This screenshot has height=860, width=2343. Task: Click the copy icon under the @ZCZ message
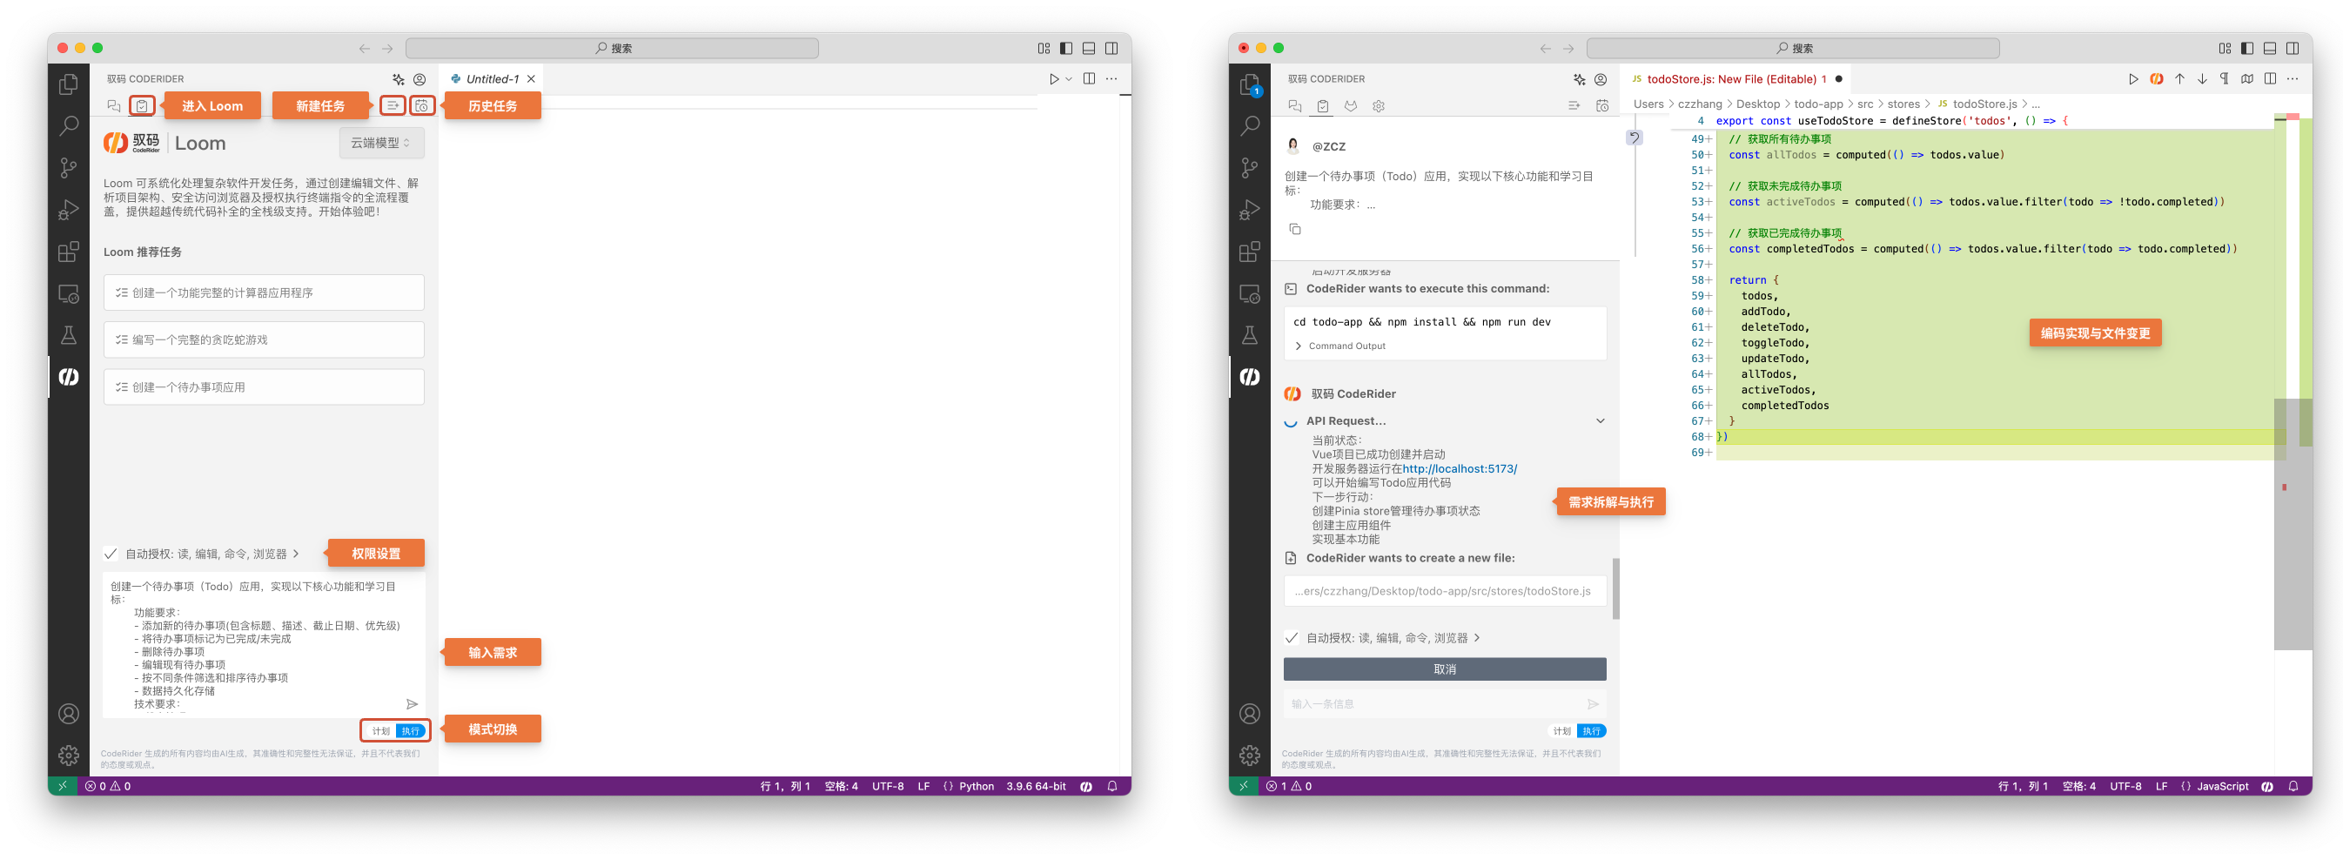[x=1294, y=228]
